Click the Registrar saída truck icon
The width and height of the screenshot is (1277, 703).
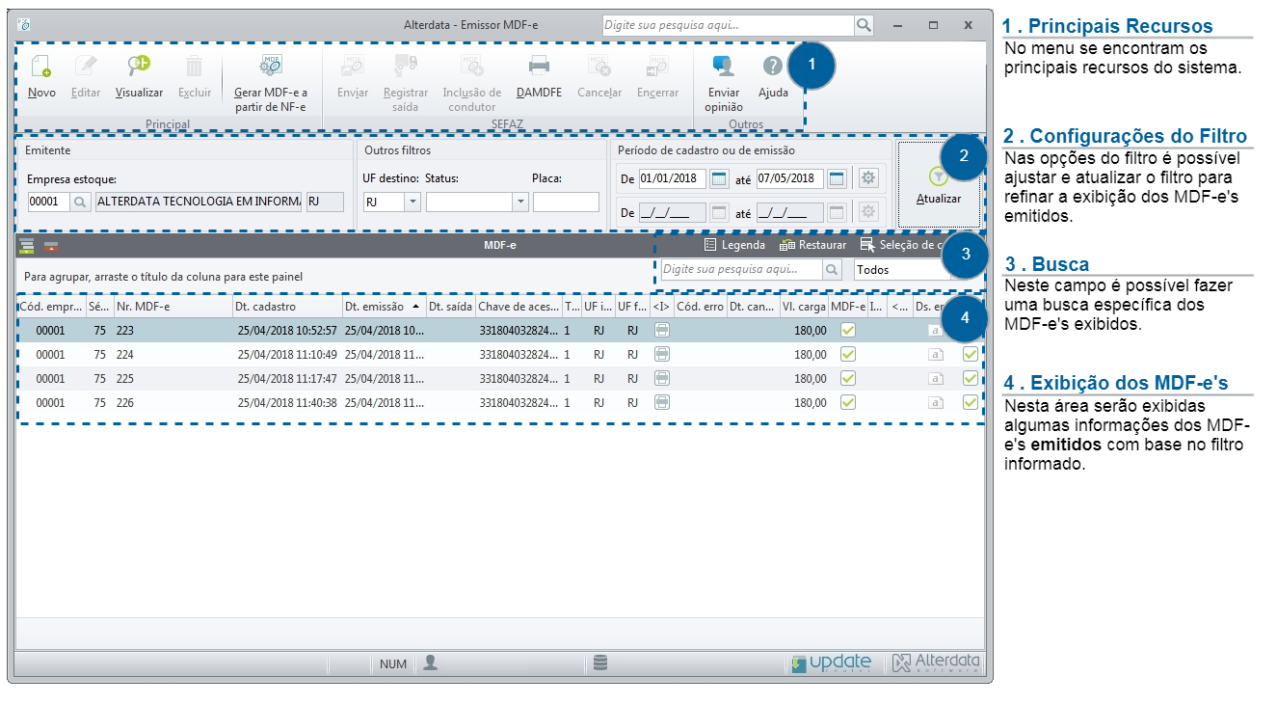(x=406, y=67)
